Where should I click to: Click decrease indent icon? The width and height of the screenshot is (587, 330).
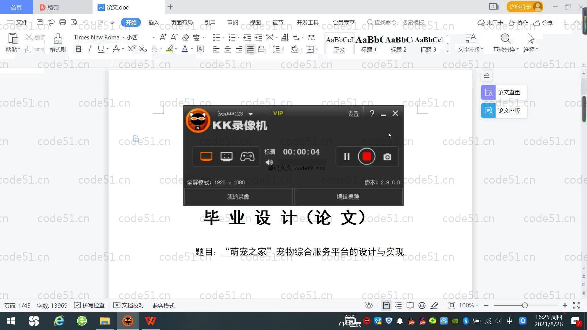pos(247,37)
